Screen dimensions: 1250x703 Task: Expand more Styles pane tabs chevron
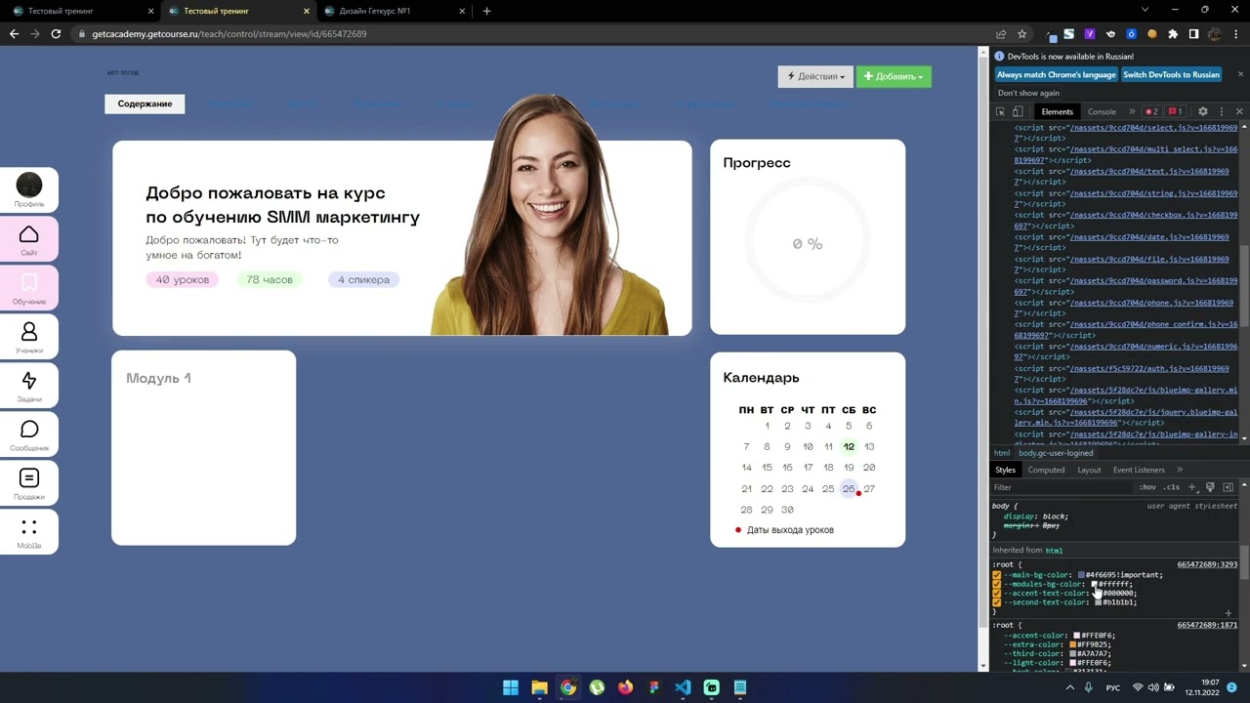tap(1180, 470)
